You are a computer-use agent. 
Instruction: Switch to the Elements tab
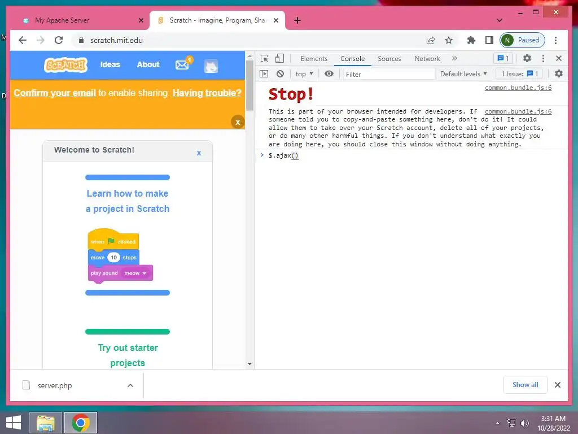click(x=314, y=59)
